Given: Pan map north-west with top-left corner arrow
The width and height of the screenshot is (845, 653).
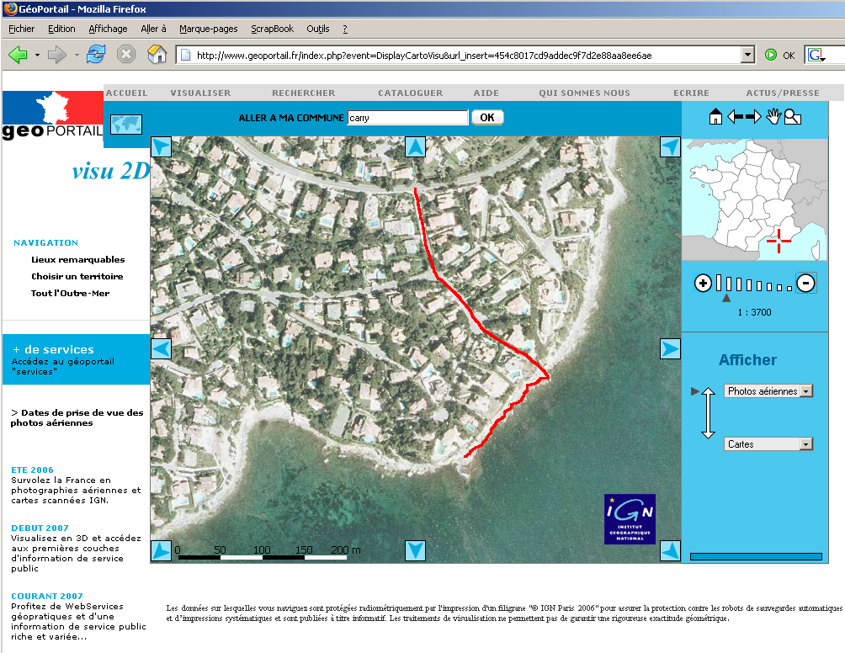Looking at the screenshot, I should [161, 146].
